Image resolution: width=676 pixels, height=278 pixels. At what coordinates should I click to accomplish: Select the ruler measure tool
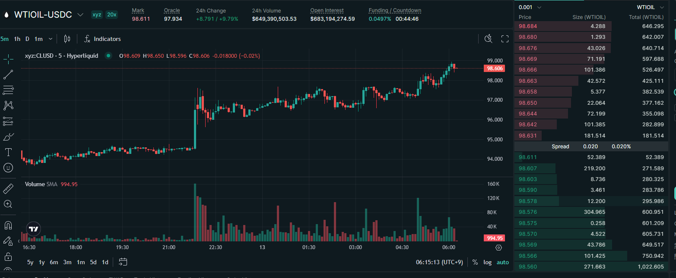pos(8,189)
